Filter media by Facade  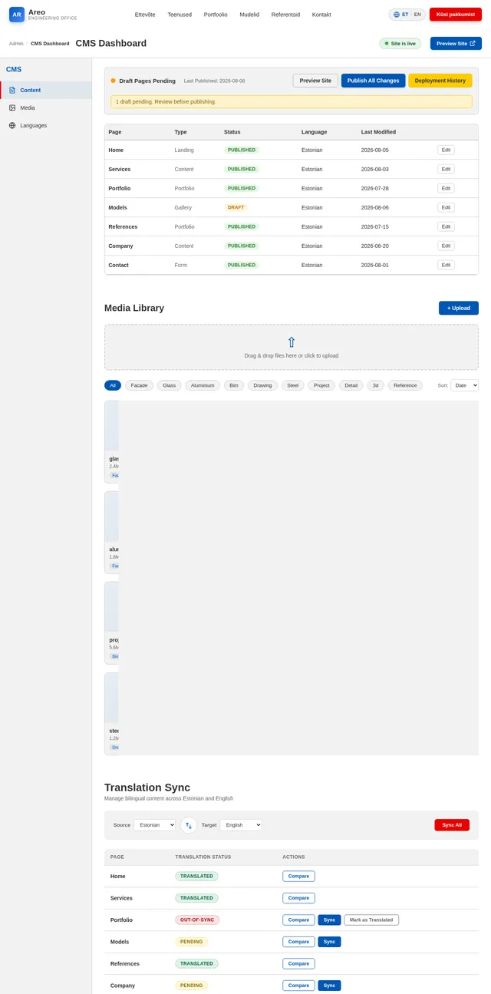point(139,385)
